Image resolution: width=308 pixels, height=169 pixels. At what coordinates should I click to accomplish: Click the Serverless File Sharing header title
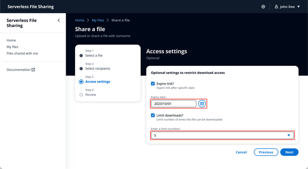[31, 7]
